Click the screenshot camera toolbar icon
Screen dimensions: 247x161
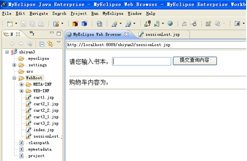click(237, 24)
